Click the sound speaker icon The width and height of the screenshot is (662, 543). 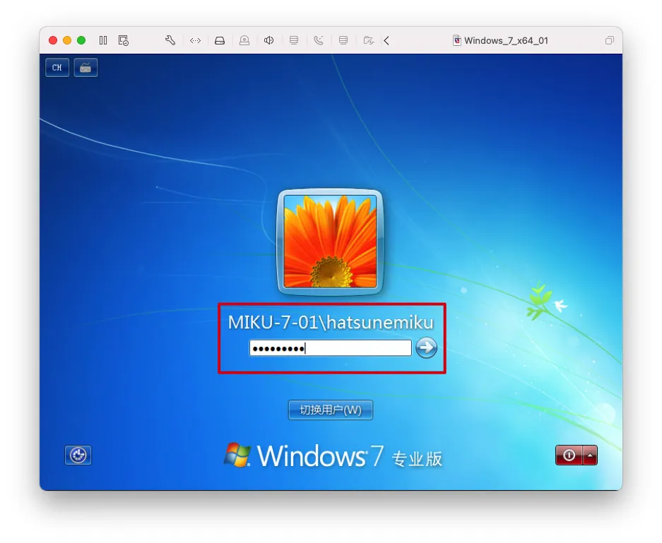(268, 40)
